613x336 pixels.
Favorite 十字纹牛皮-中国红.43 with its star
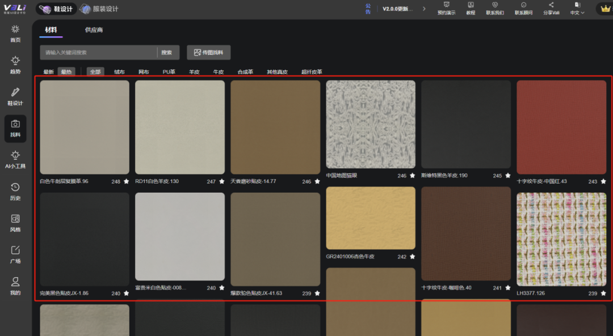click(x=603, y=181)
